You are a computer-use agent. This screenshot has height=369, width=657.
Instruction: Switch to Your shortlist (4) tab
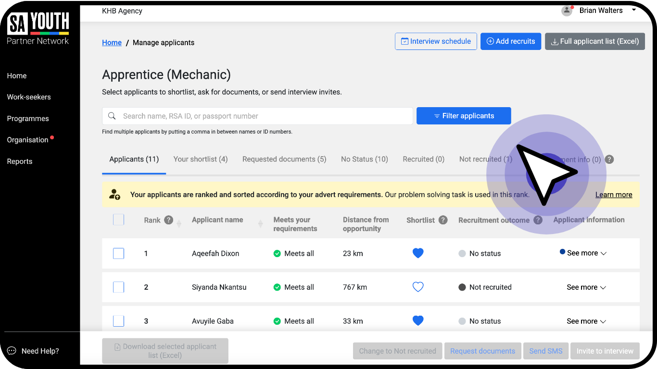[x=201, y=159]
